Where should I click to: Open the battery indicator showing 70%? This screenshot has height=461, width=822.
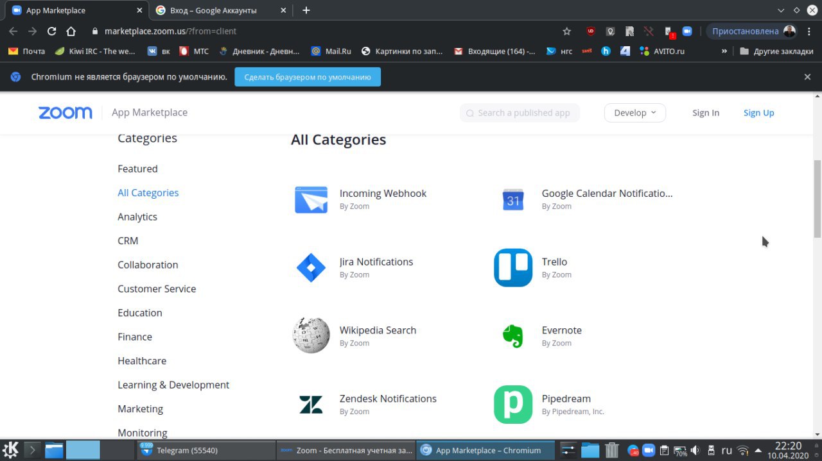680,450
